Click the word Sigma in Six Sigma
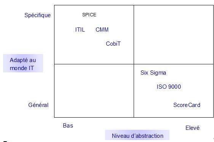This screenshot has width=214, height=142. click(x=158, y=73)
